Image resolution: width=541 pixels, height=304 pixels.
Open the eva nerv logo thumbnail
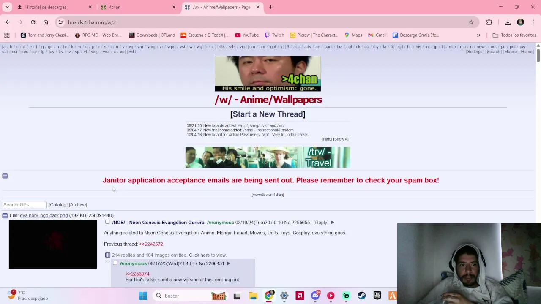coord(53,244)
